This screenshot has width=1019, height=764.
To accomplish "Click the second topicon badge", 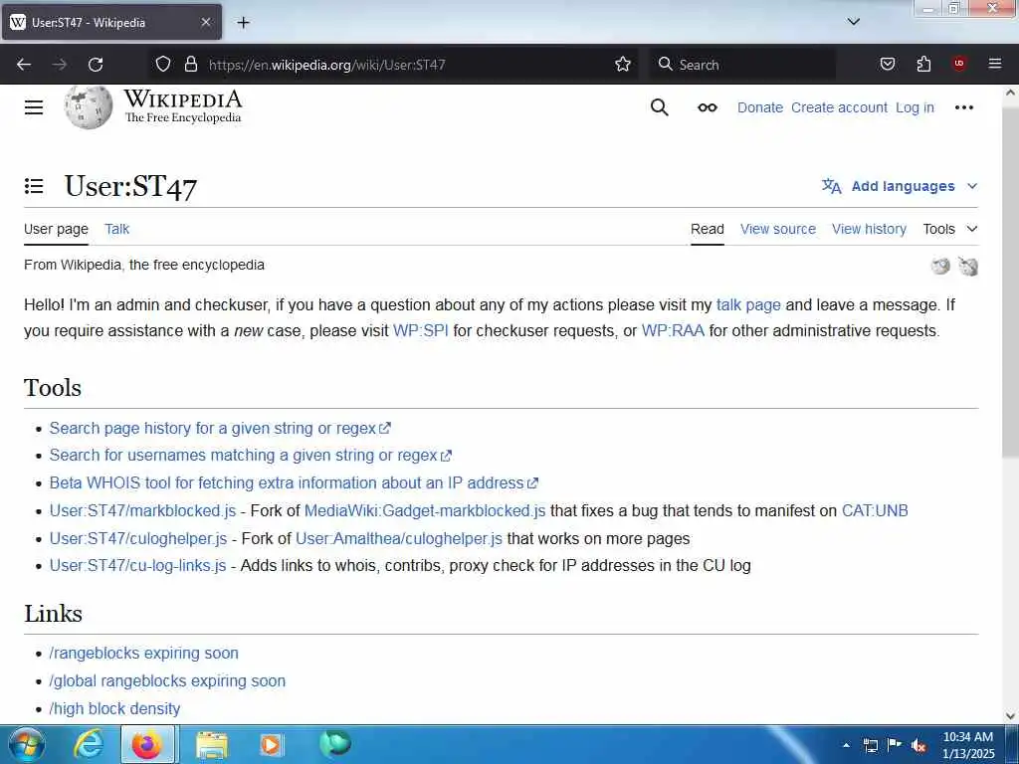I will coord(968,266).
